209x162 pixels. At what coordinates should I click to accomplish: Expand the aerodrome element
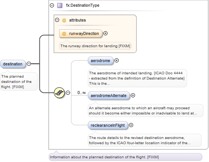tap(116, 60)
